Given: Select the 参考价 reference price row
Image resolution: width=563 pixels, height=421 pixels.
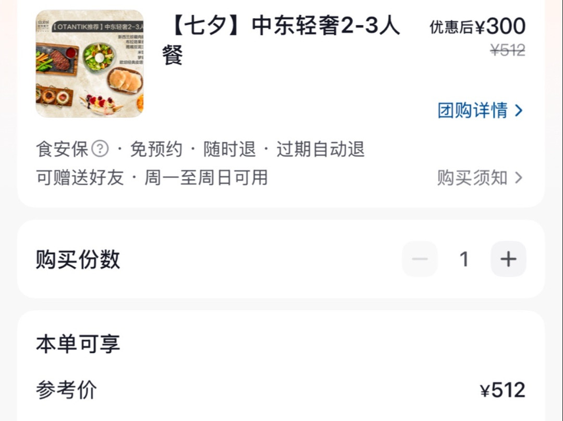Looking at the screenshot, I should pos(281,390).
